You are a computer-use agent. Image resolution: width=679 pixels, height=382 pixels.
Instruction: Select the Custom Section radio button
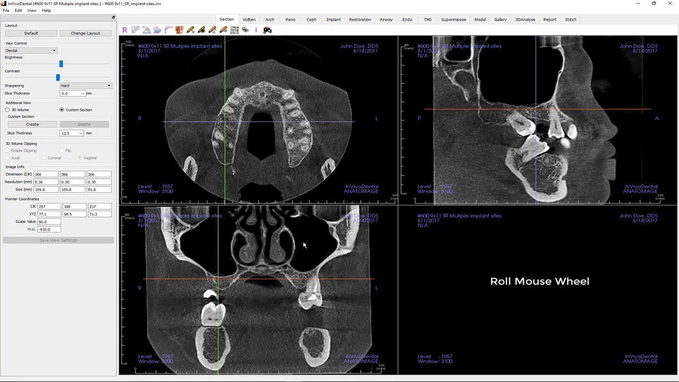click(62, 110)
